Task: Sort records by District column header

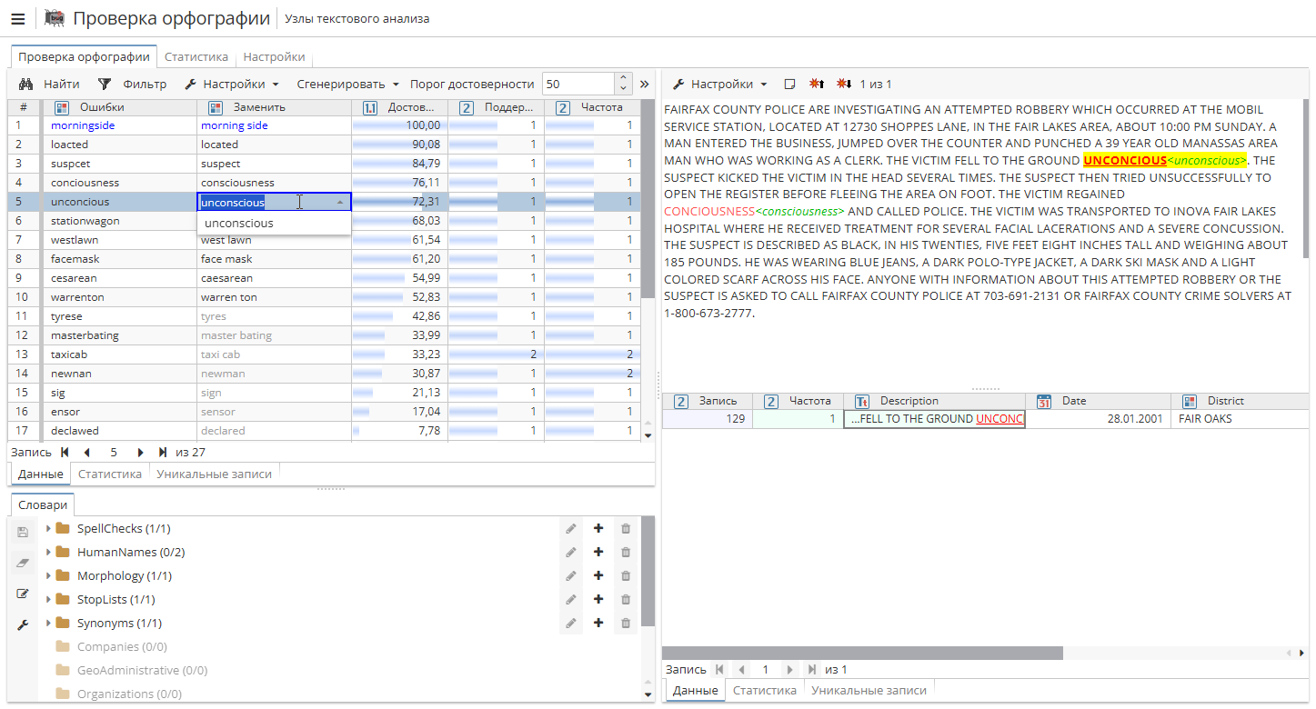Action: 1240,401
